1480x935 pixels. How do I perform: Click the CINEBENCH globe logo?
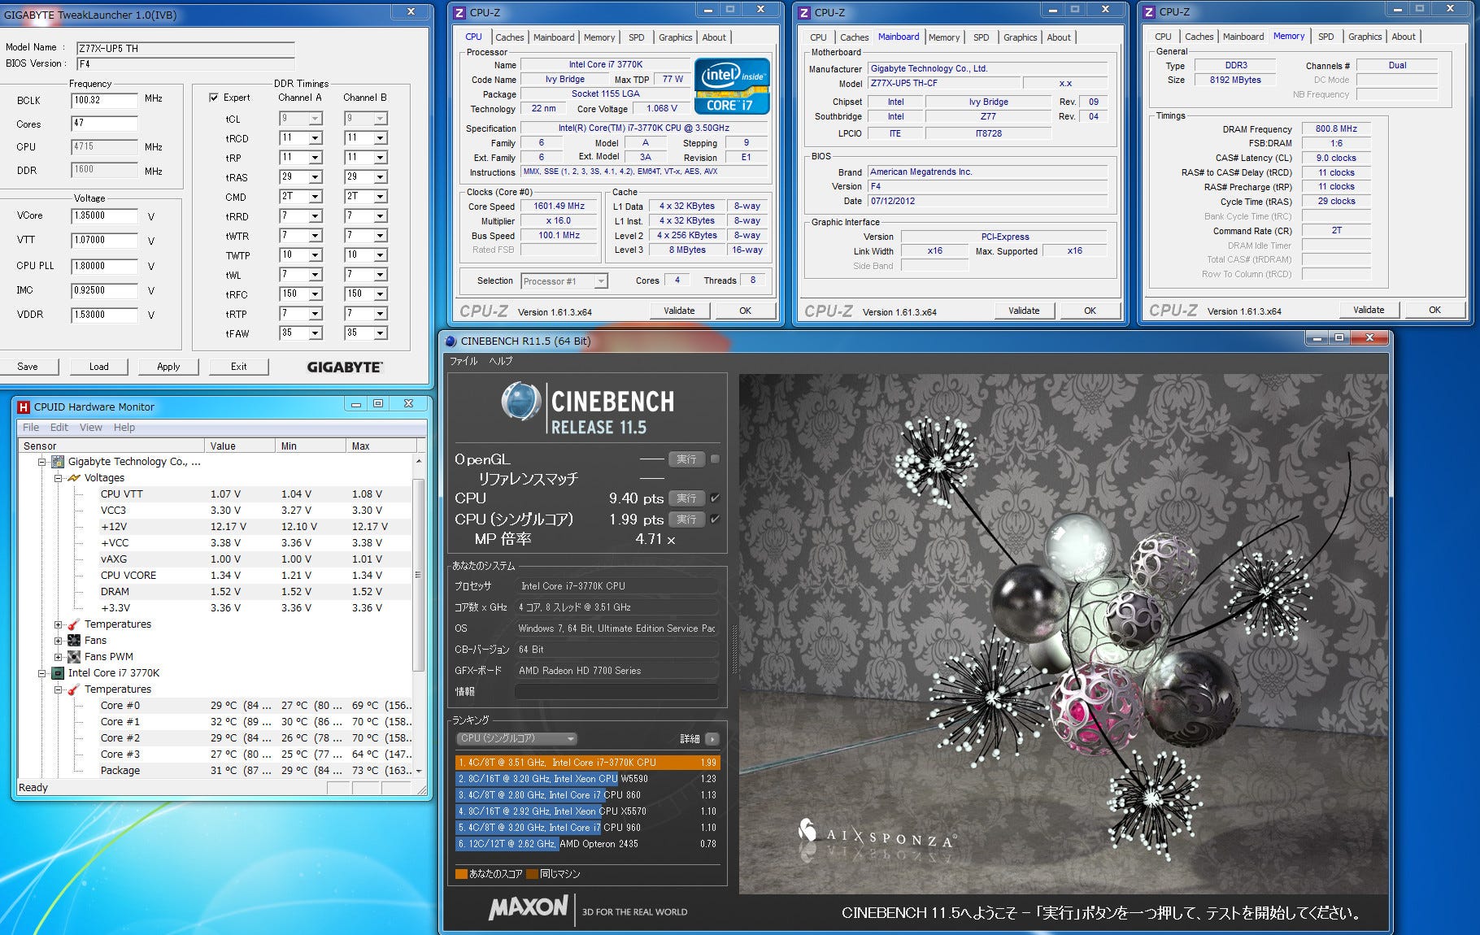pyautogui.click(x=521, y=401)
